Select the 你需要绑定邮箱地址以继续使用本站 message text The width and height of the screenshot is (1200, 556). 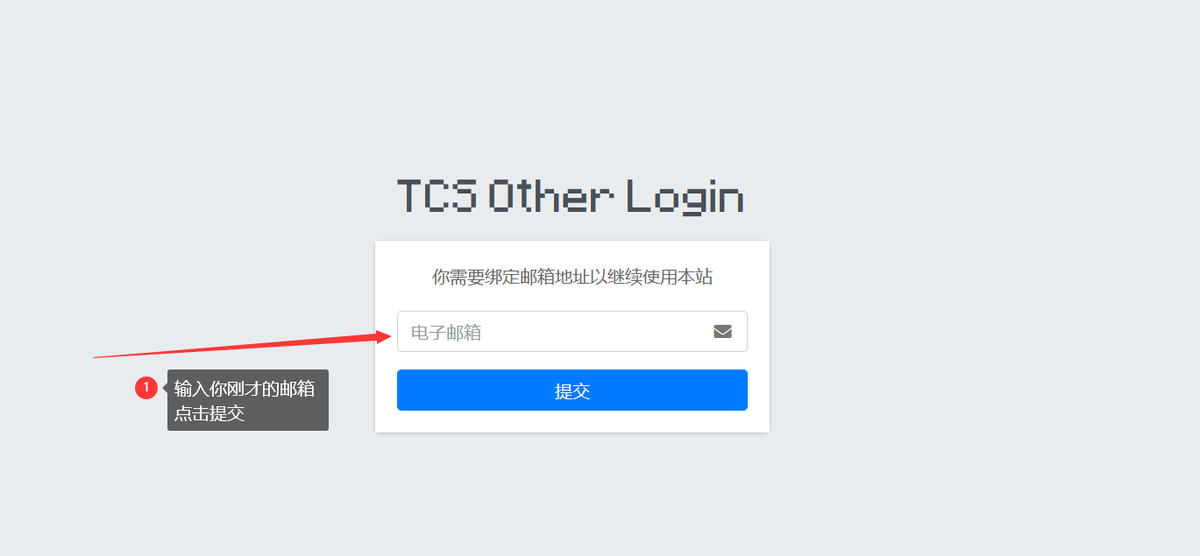[x=572, y=278]
